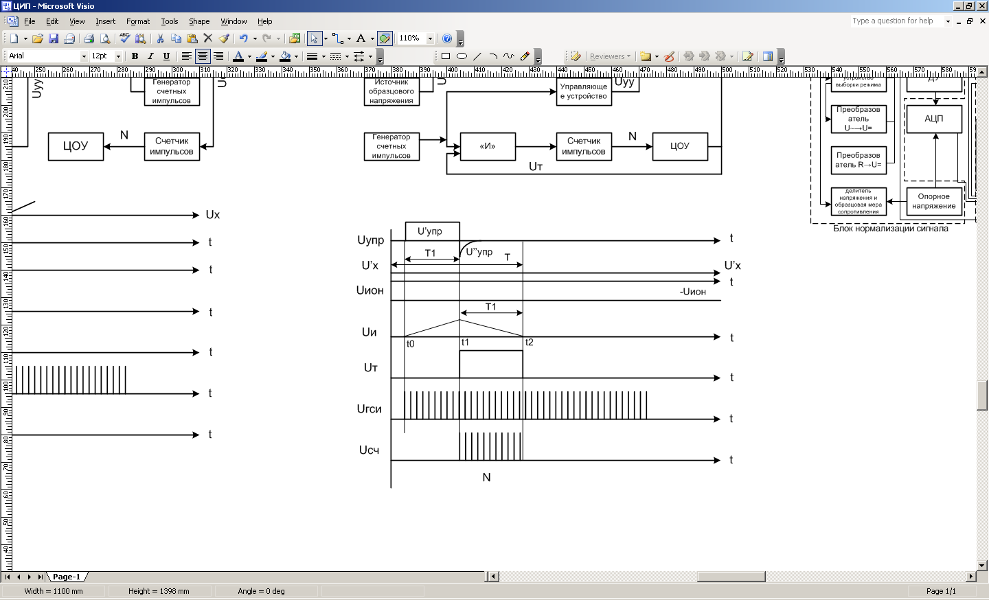Select the Format Painter brush
This screenshot has height=600, width=989.
(x=224, y=38)
